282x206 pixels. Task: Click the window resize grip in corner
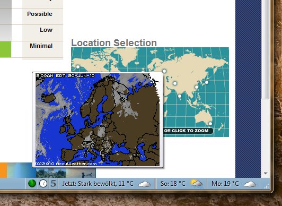coord(267,186)
